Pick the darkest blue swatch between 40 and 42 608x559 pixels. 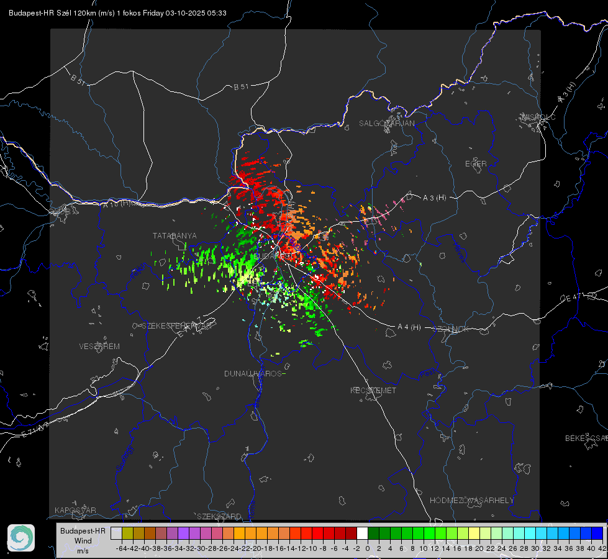597,534
